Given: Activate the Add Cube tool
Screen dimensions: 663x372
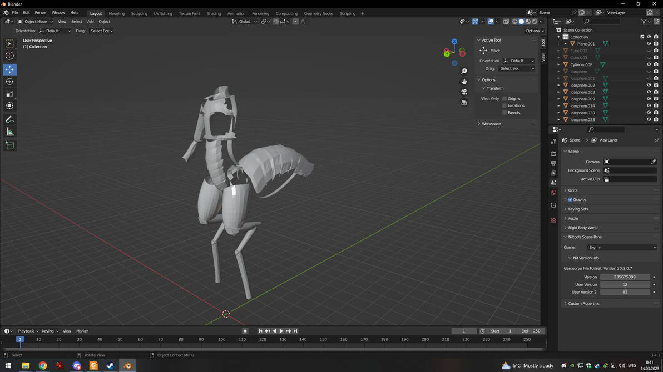Looking at the screenshot, I should point(9,145).
